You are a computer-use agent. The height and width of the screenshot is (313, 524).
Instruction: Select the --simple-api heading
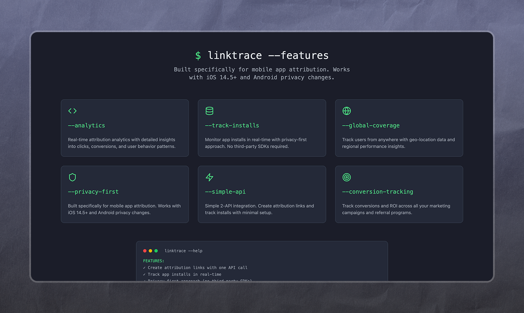225,192
